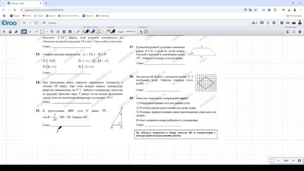Open the all bookmarks folder
The image size is (304, 171).
pos(294,16)
